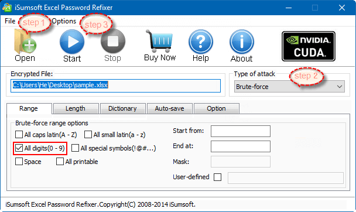This screenshot has height=212, width=356.
Task: Switch to the Length tab
Action: pos(76,108)
